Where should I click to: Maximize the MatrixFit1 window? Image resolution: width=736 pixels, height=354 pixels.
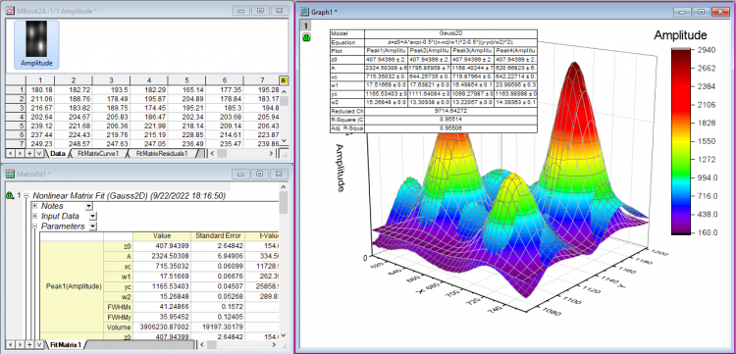259,175
